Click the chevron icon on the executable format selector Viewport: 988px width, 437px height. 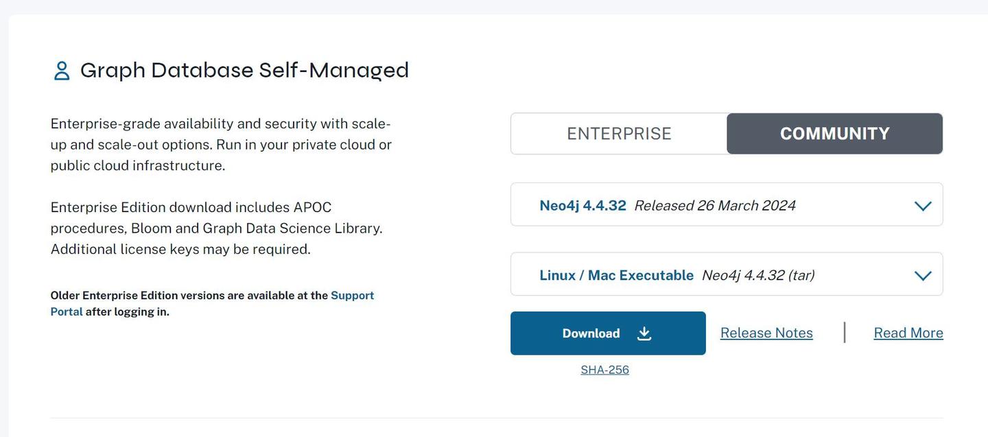tap(923, 274)
